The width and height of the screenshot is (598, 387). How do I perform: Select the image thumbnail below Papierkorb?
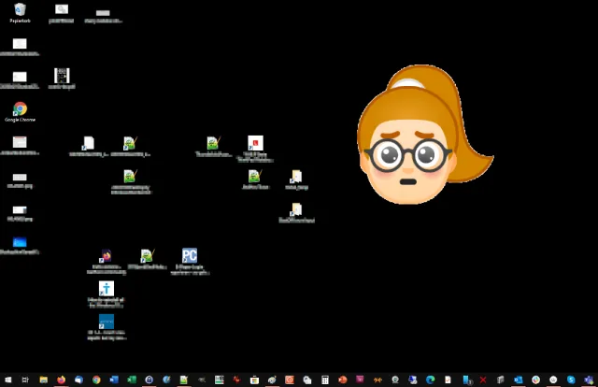tap(20, 44)
